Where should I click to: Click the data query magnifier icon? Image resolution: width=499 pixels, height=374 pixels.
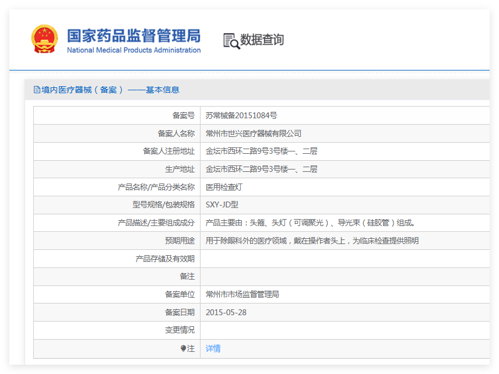(231, 41)
